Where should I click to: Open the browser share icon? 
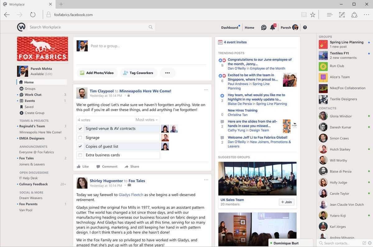coord(354,15)
